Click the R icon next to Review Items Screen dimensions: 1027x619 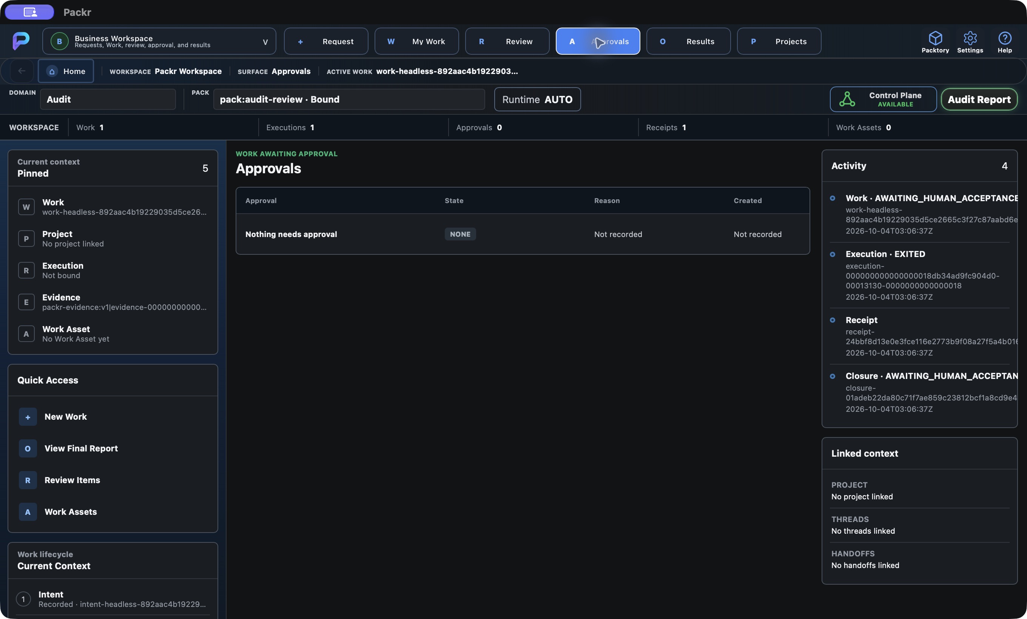pos(28,480)
